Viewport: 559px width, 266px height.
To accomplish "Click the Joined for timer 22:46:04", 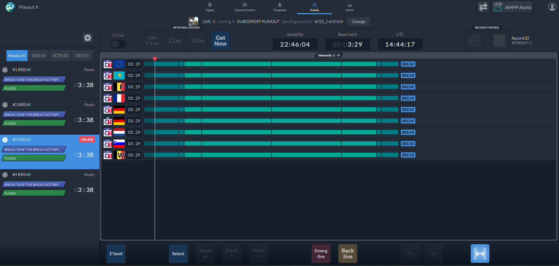I will click(x=295, y=44).
